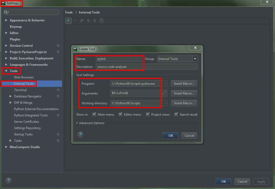Click Insert Macro for Arguments
The width and height of the screenshot is (275, 189).
click(184, 93)
